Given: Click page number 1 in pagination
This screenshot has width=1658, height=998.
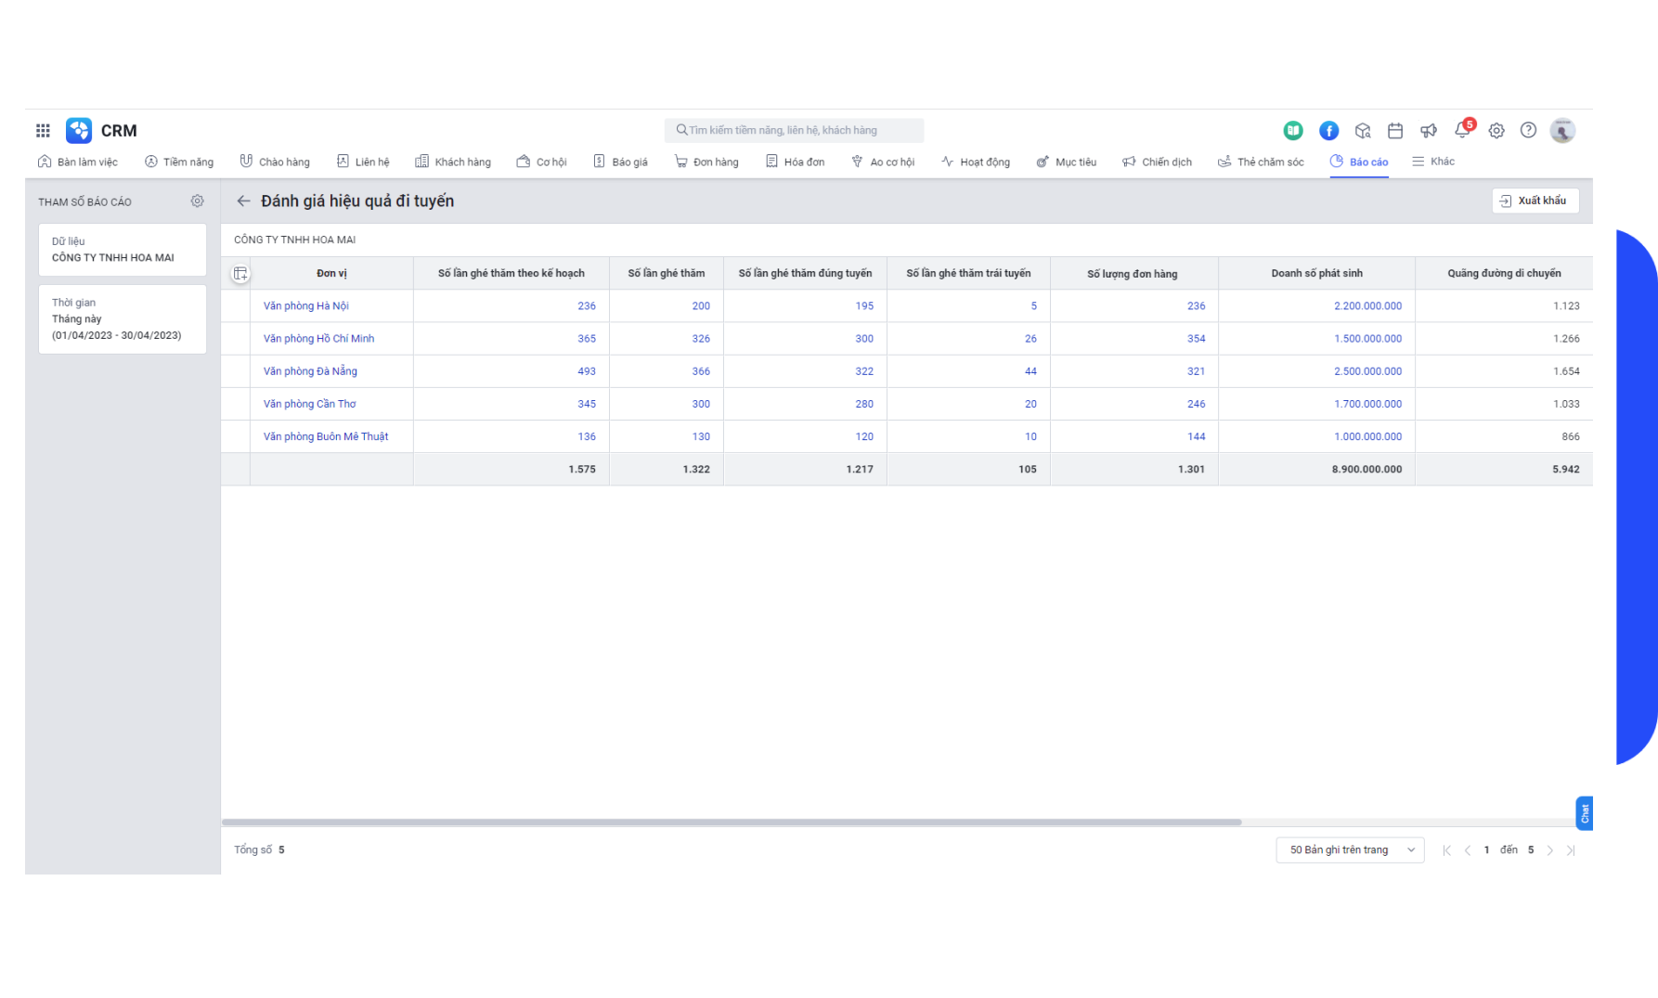Looking at the screenshot, I should [1486, 850].
